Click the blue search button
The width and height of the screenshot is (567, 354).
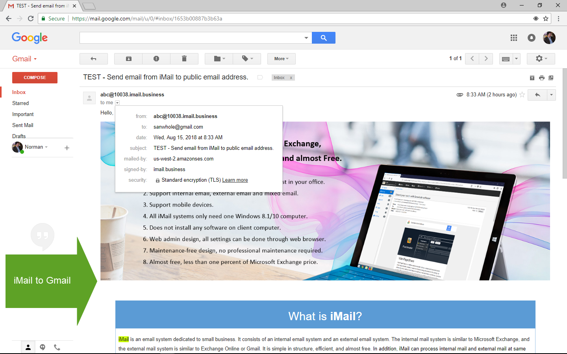click(x=324, y=38)
